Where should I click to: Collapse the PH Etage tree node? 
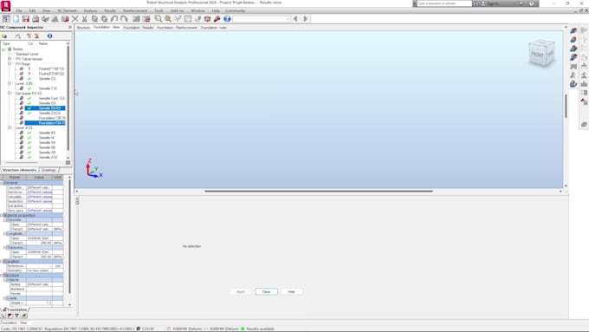10,64
